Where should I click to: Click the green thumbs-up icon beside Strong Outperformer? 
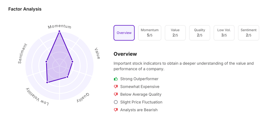point(116,79)
